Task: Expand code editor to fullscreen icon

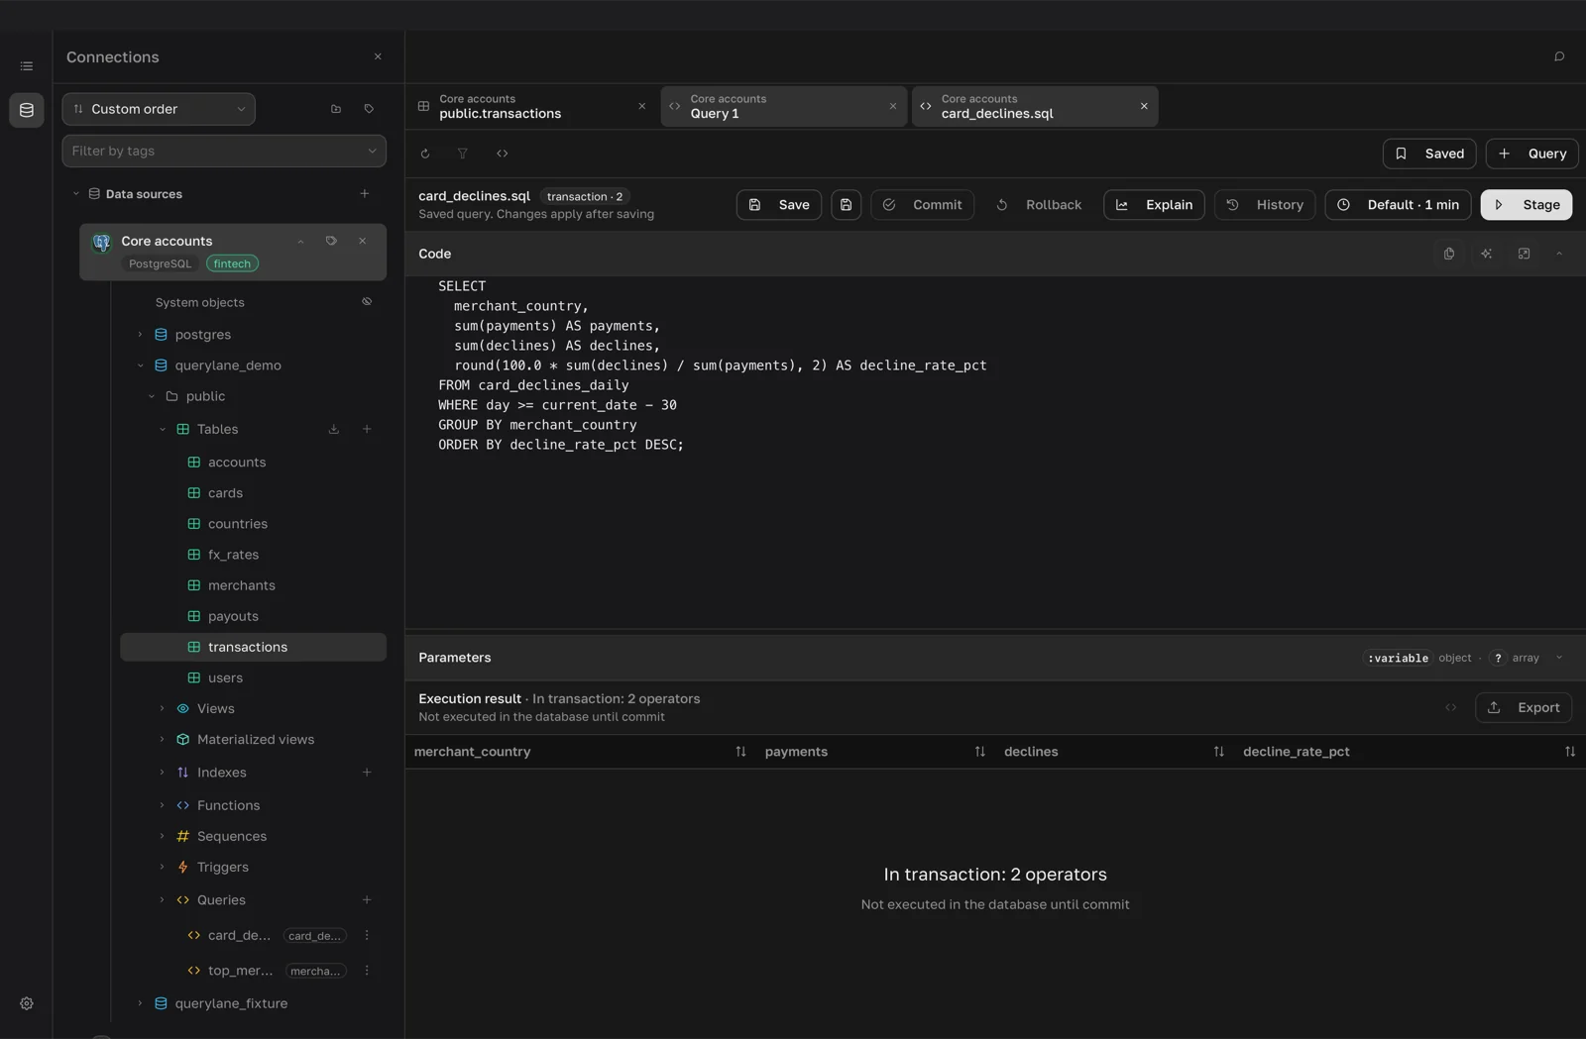Action: pos(1525,255)
